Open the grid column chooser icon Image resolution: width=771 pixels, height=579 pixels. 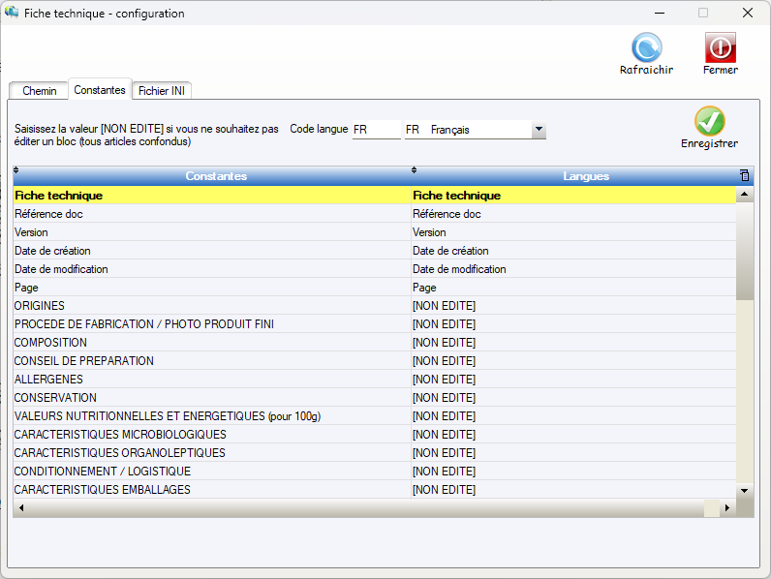pos(744,175)
